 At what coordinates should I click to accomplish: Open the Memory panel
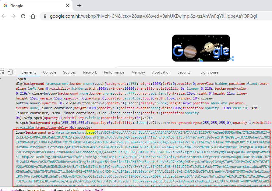click(x=138, y=72)
